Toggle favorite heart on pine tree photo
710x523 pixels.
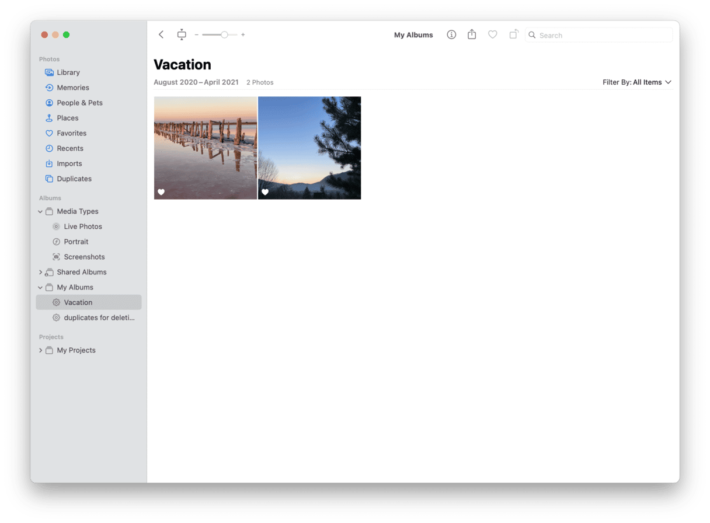click(265, 192)
